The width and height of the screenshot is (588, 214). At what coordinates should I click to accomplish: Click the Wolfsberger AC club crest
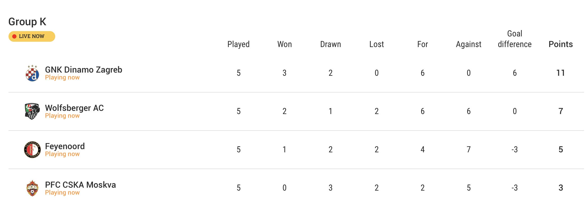click(x=32, y=111)
